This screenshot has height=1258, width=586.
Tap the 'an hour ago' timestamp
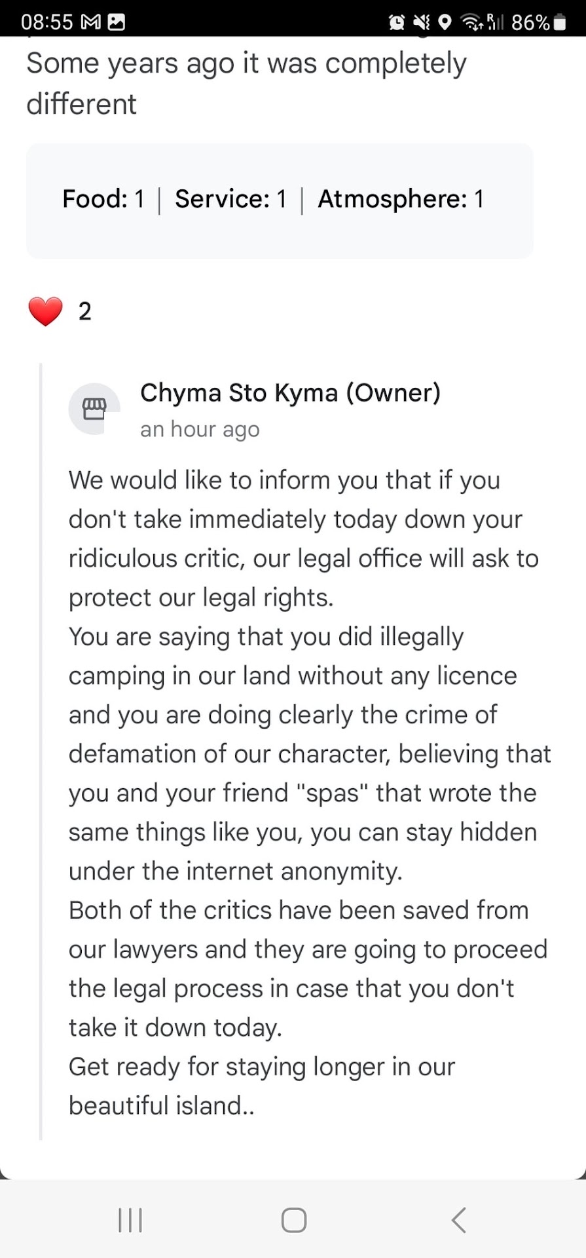click(x=200, y=429)
